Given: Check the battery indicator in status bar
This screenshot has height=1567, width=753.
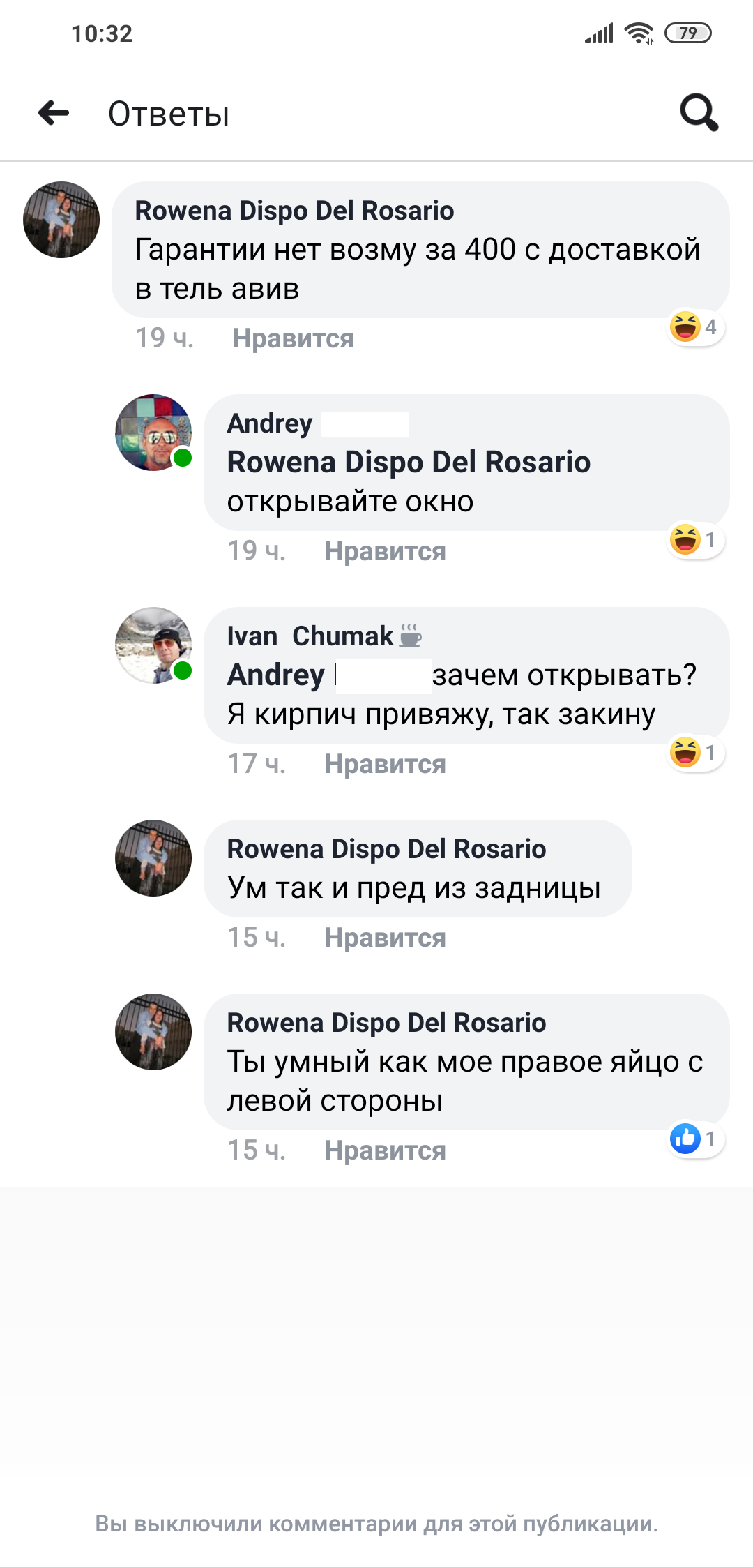Looking at the screenshot, I should coord(688,33).
